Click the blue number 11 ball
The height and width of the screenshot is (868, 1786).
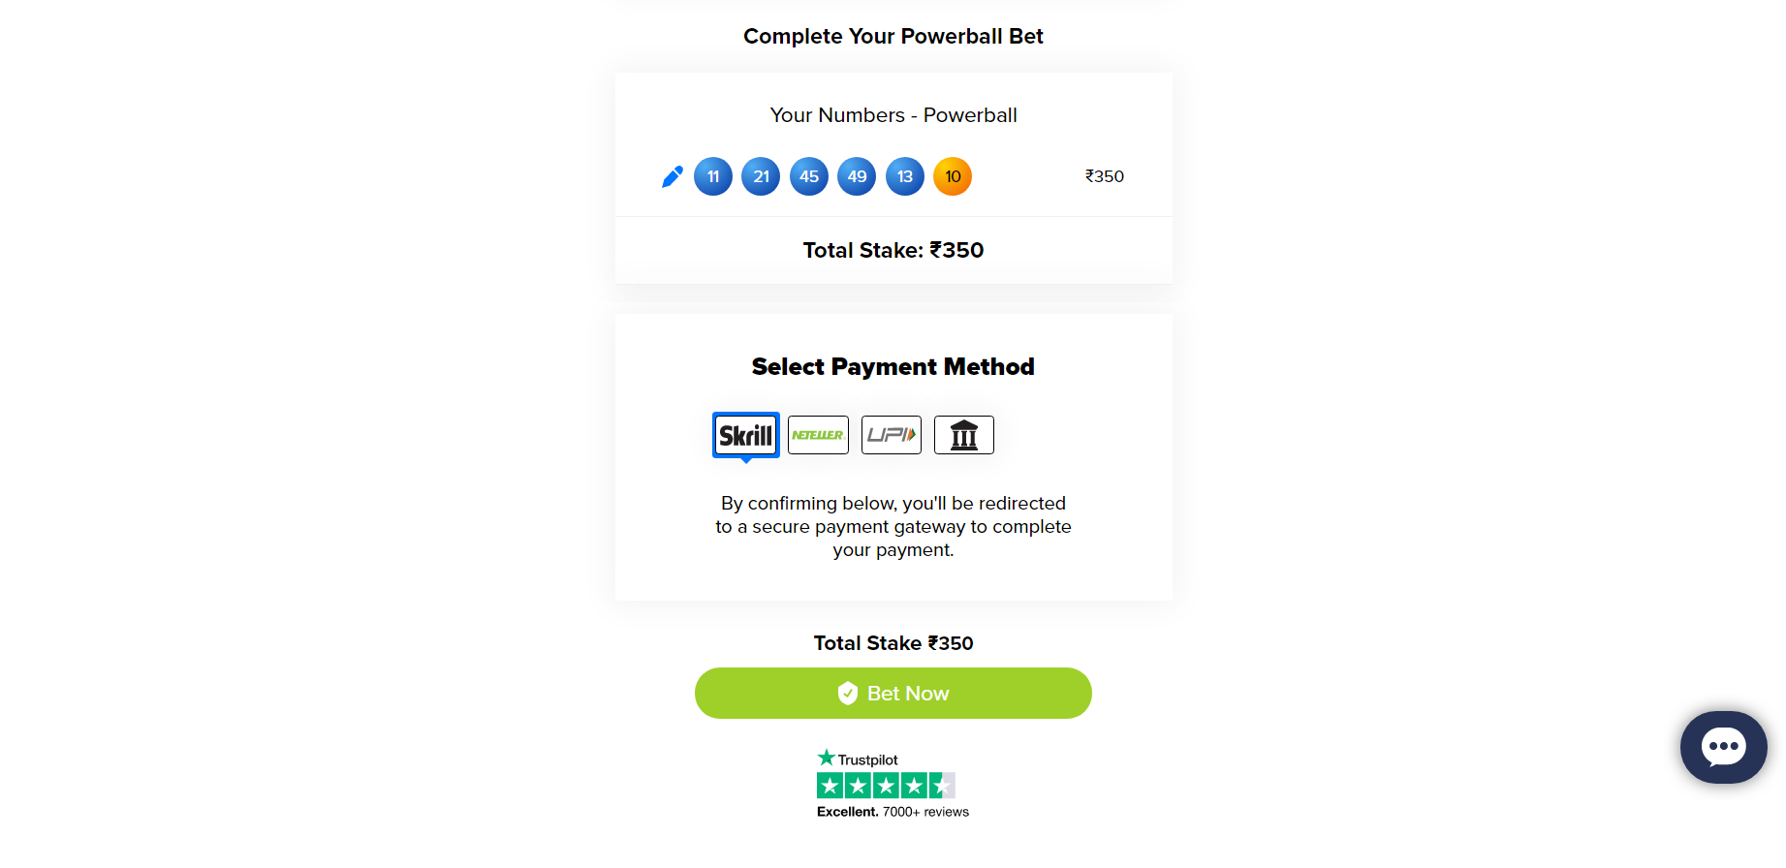(x=713, y=176)
